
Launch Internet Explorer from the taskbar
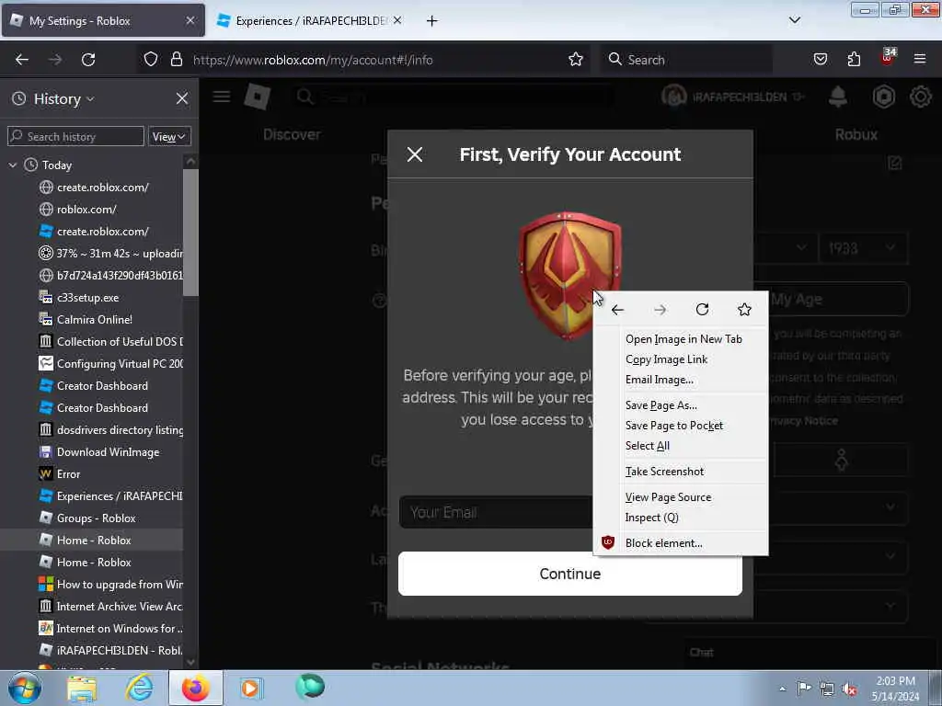click(x=139, y=688)
